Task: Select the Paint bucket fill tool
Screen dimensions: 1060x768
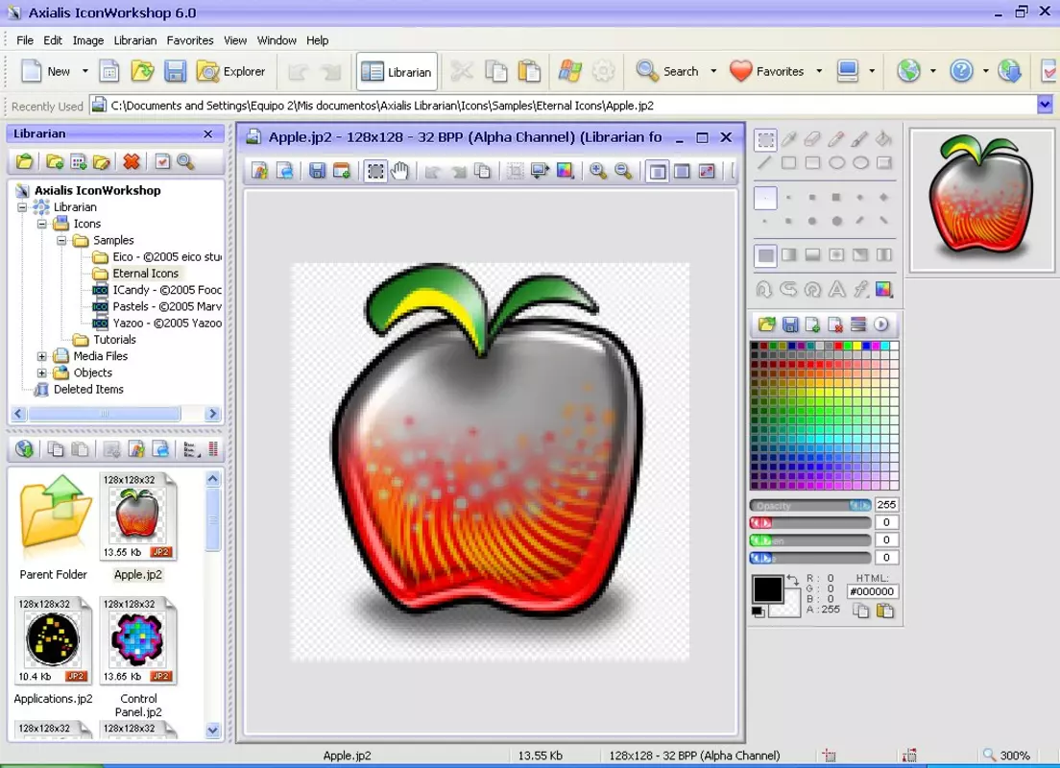Action: click(883, 139)
